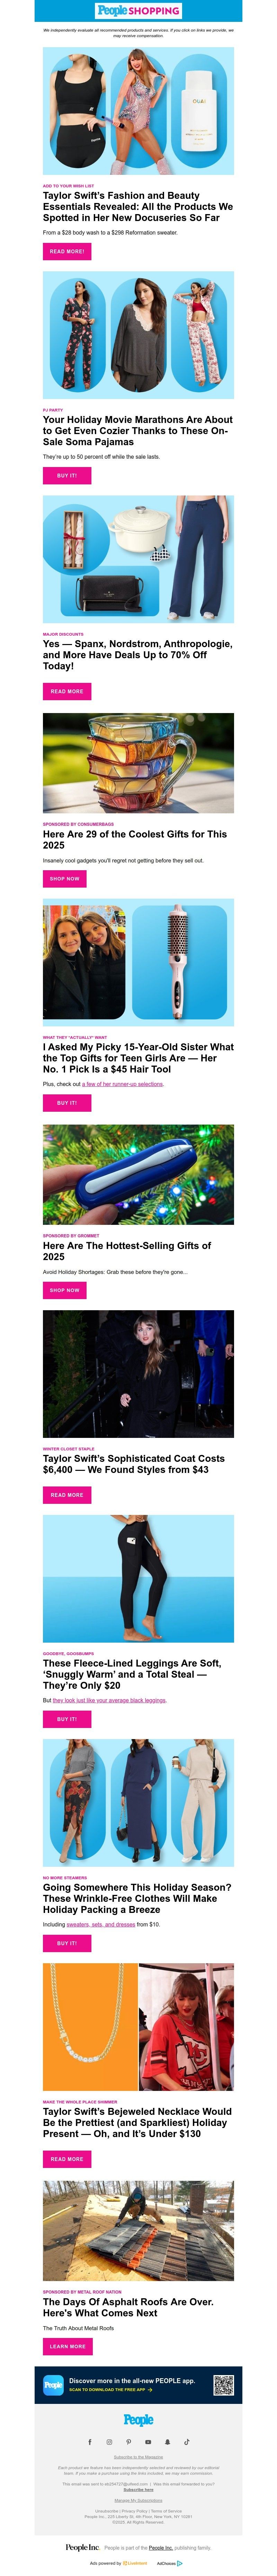Open 'they look just like your average black leggings' link

(110, 1700)
